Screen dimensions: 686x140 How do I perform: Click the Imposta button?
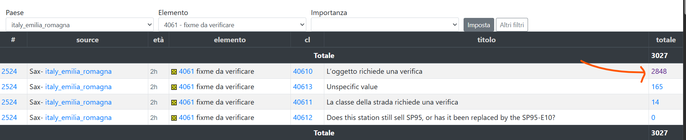click(479, 25)
